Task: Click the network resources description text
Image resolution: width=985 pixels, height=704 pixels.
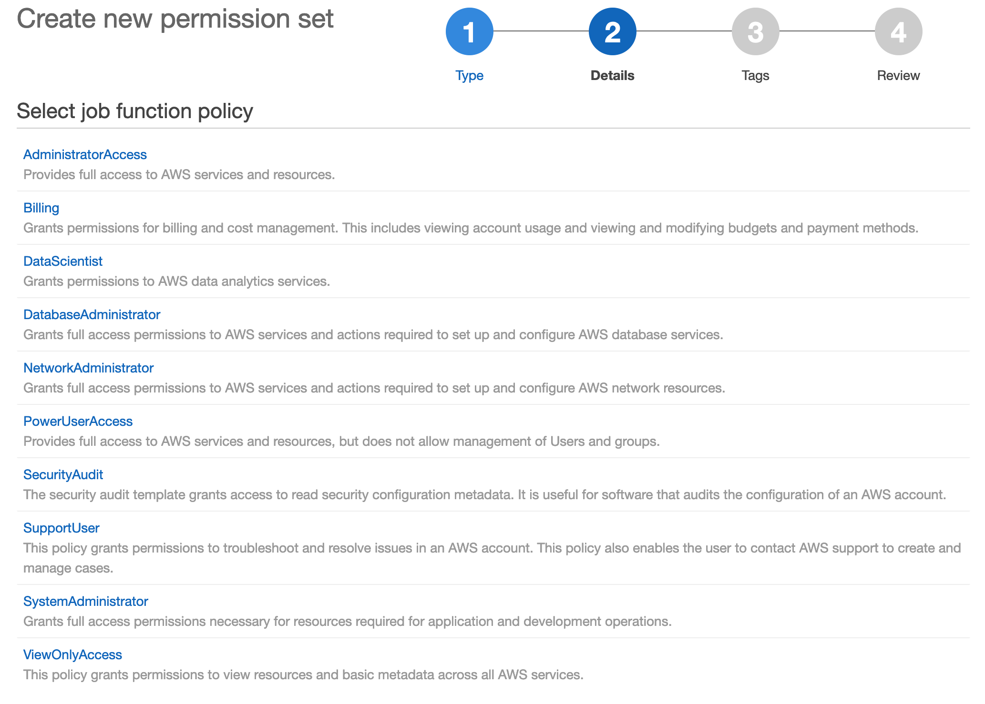Action: (x=374, y=388)
